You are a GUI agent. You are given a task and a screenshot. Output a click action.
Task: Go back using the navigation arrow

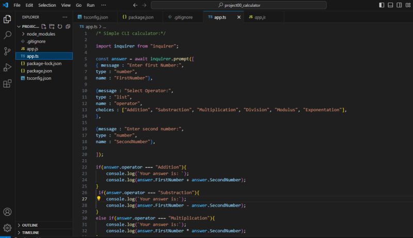pos(135,5)
